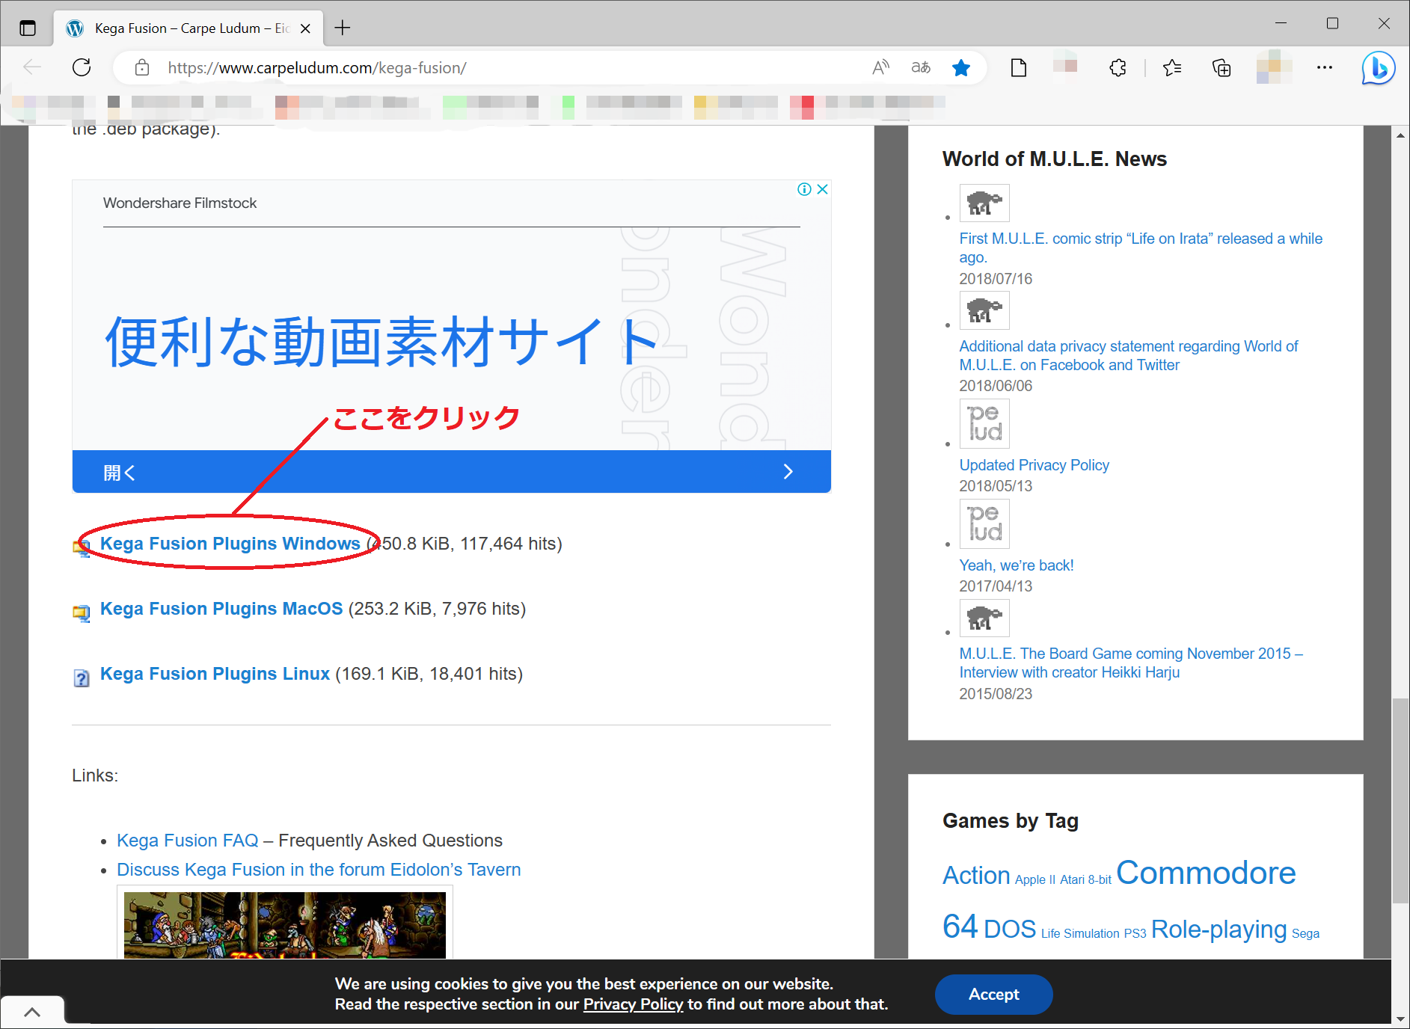Download Kega Fusion Plugins Windows
The height and width of the screenshot is (1029, 1410).
(x=230, y=544)
